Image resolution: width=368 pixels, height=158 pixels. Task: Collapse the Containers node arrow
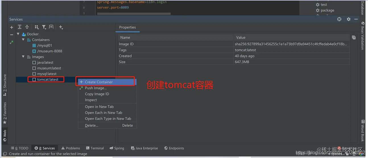[23, 40]
